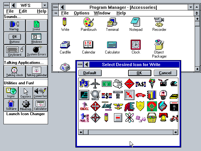Open Accessories group control menu box

[56, 13]
